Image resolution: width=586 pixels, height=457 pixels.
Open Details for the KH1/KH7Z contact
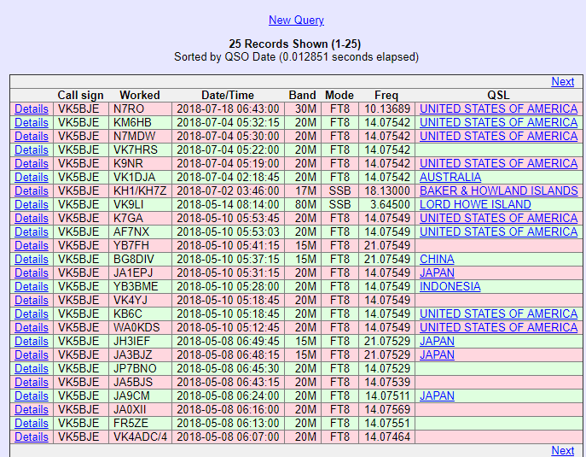32,190
